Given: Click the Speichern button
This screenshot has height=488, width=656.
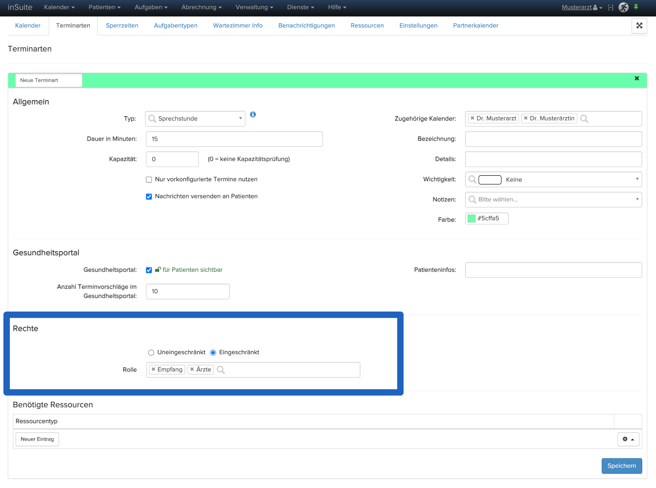Looking at the screenshot, I should tap(621, 466).
